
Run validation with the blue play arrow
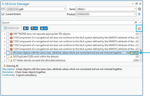139,14
